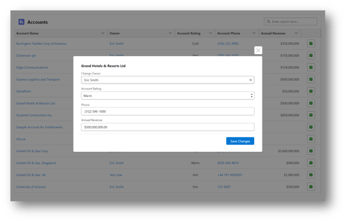Open United Oil & Gas, UK link

point(31,175)
